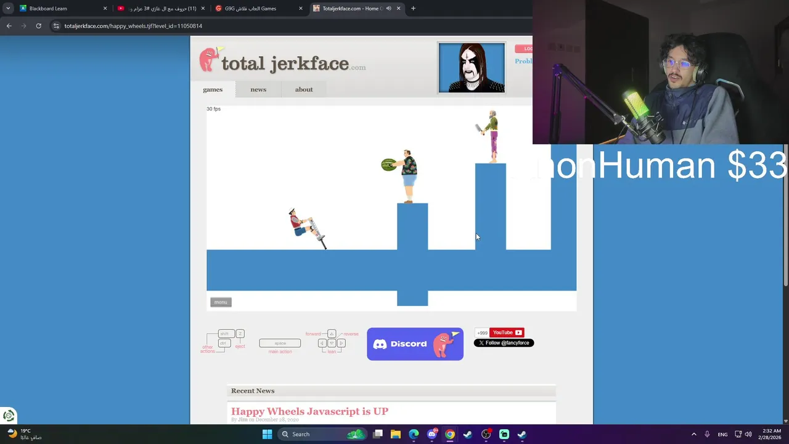Open volume control in system tray
This screenshot has width=789, height=444.
tap(748, 434)
